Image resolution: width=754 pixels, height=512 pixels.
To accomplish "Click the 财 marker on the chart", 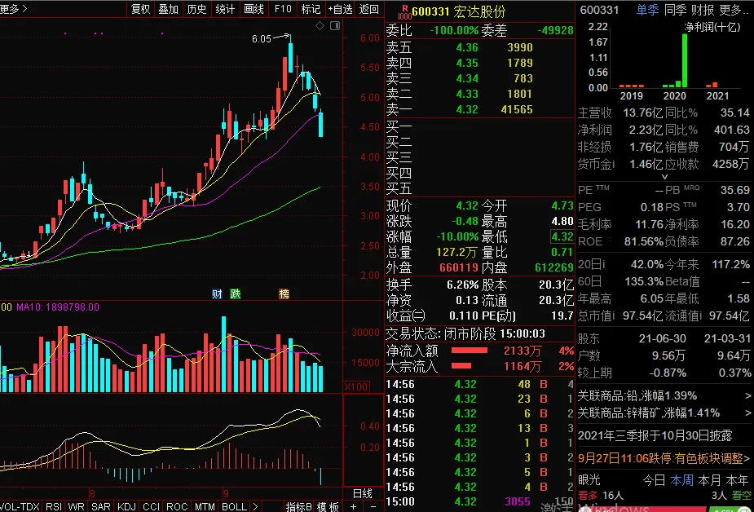I will [217, 294].
